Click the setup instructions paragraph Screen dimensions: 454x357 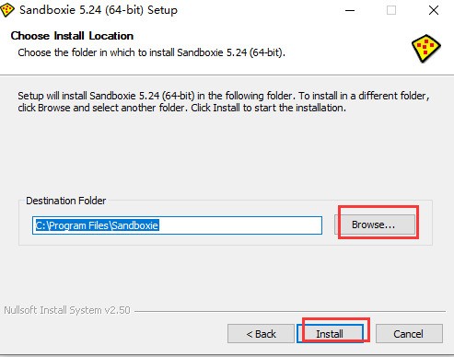224,102
